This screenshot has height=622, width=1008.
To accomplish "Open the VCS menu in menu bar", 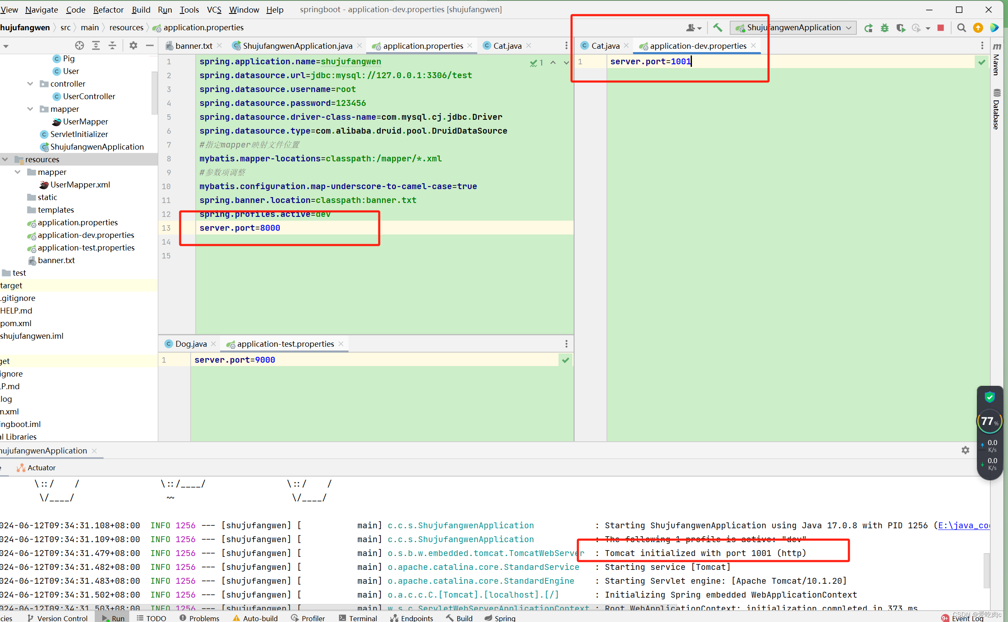I will tap(214, 9).
